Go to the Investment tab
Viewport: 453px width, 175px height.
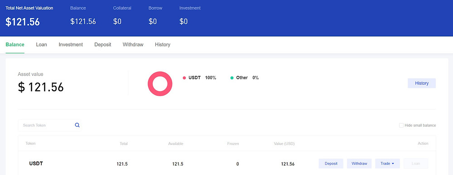pyautogui.click(x=71, y=45)
